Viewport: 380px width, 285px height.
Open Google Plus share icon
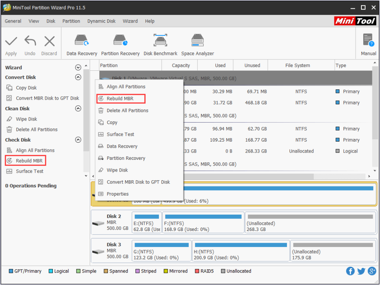(372, 271)
